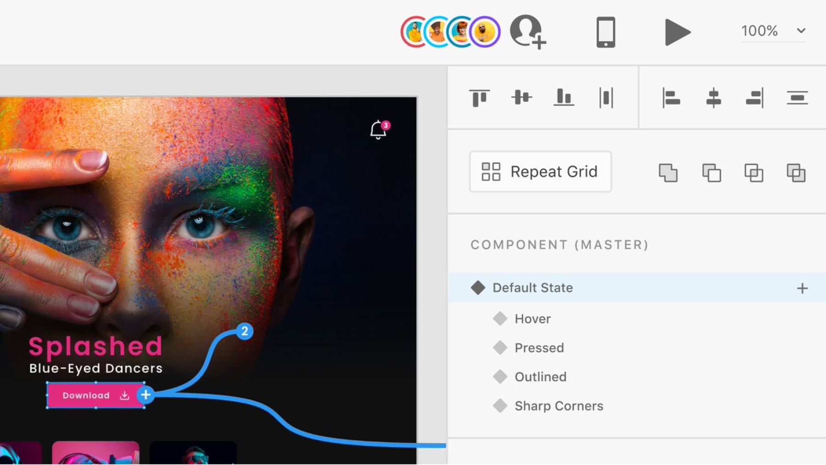The height and width of the screenshot is (465, 826).
Task: Select the Pressed state
Action: (539, 348)
